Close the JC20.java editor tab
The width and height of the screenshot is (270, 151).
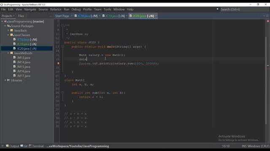click(x=156, y=16)
